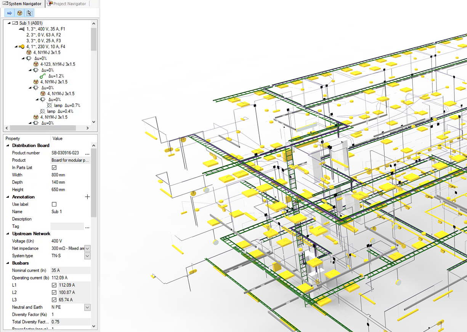Image resolution: width=467 pixels, height=332 pixels.
Task: Click the down arrow of the property panel scrollbar
Action: pos(94,326)
